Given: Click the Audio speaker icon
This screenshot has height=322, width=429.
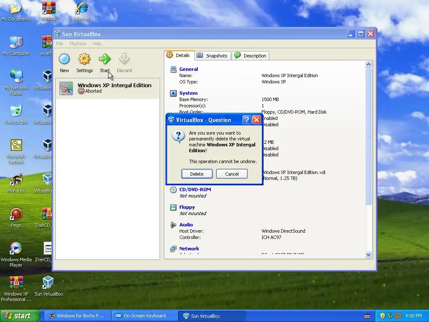Looking at the screenshot, I should pos(173,225).
